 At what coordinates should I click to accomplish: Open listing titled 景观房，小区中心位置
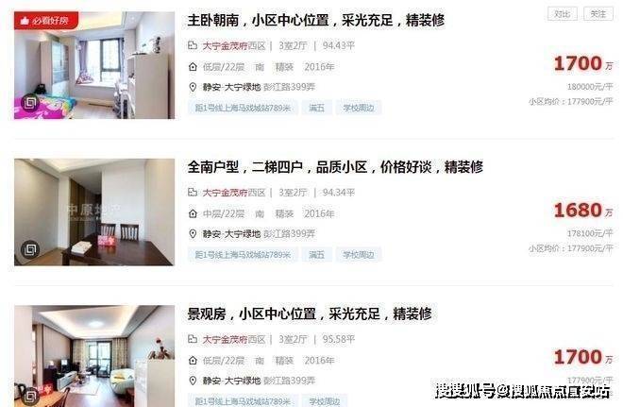pos(310,314)
